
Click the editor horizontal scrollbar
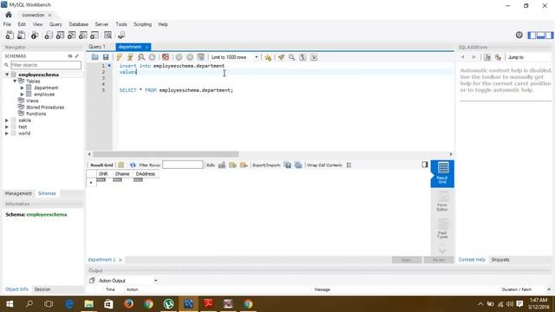click(166, 154)
